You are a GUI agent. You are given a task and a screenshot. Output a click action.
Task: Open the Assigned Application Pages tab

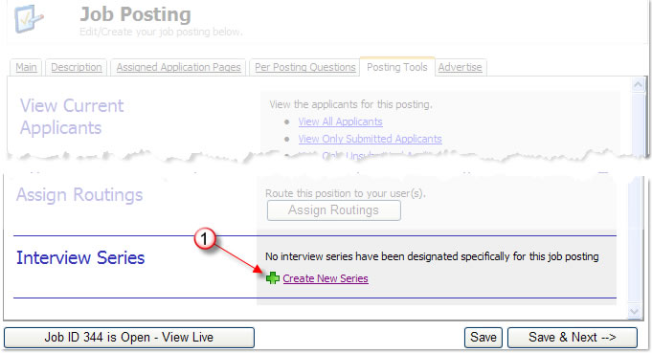click(x=178, y=67)
